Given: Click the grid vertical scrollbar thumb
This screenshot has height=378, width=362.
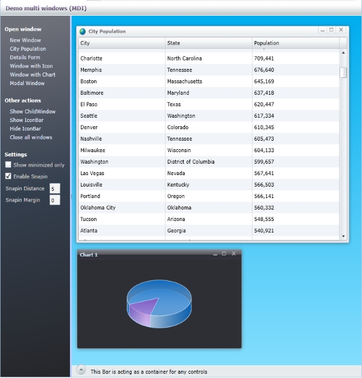Looking at the screenshot, I should pos(343,72).
